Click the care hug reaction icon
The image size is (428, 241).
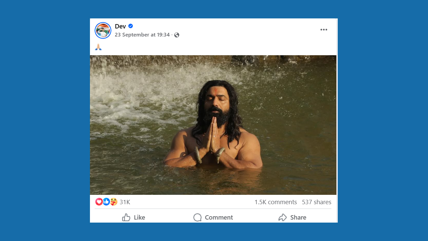click(x=114, y=202)
